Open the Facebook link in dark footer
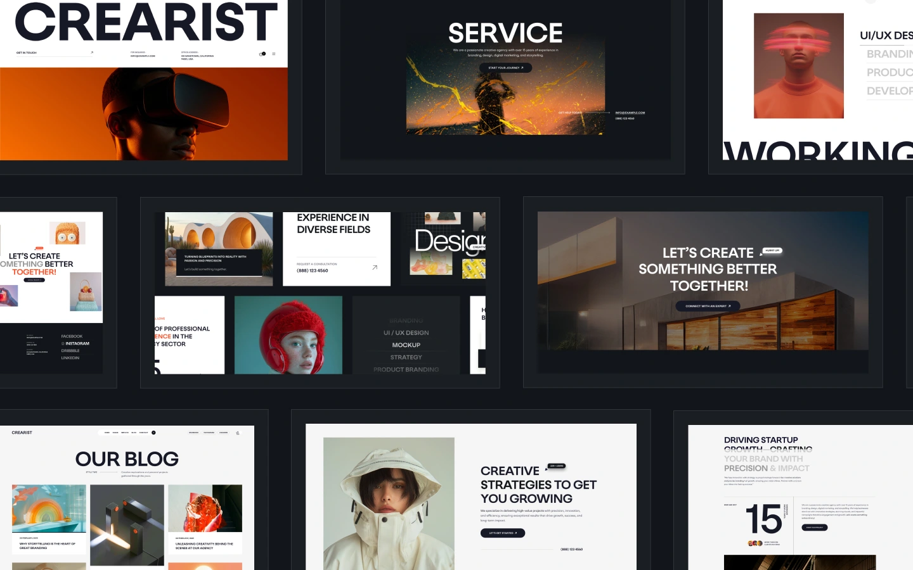The width and height of the screenshot is (913, 570). pyautogui.click(x=72, y=336)
